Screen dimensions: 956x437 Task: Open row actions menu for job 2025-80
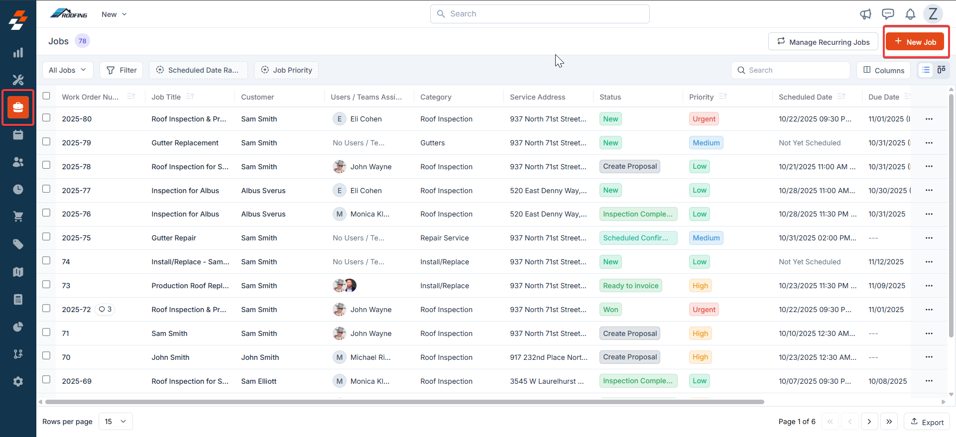929,119
